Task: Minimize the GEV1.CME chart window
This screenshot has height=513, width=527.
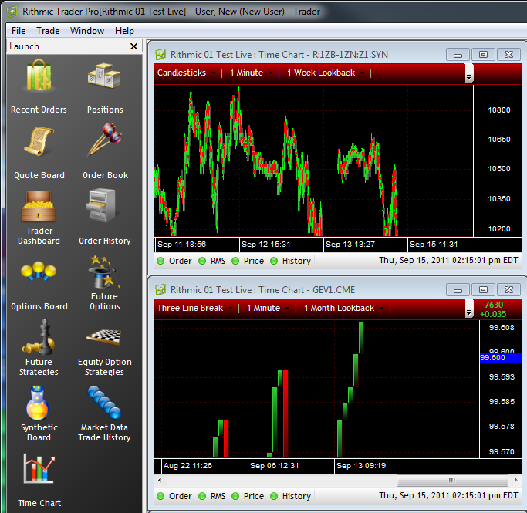Action: click(x=458, y=289)
